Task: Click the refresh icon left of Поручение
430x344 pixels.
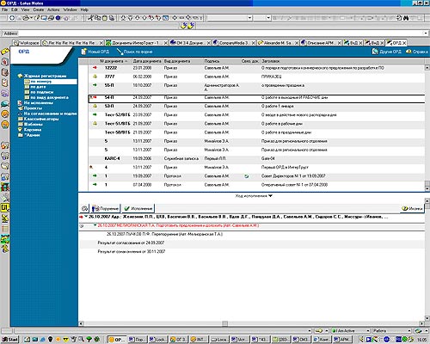Action: click(x=84, y=208)
